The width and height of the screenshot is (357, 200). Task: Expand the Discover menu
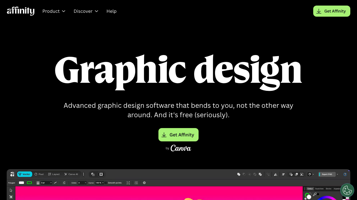point(86,11)
